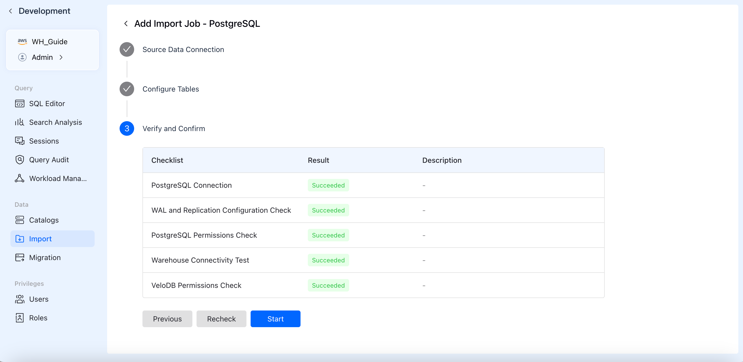
Task: Click the Sessions icon
Action: point(19,141)
